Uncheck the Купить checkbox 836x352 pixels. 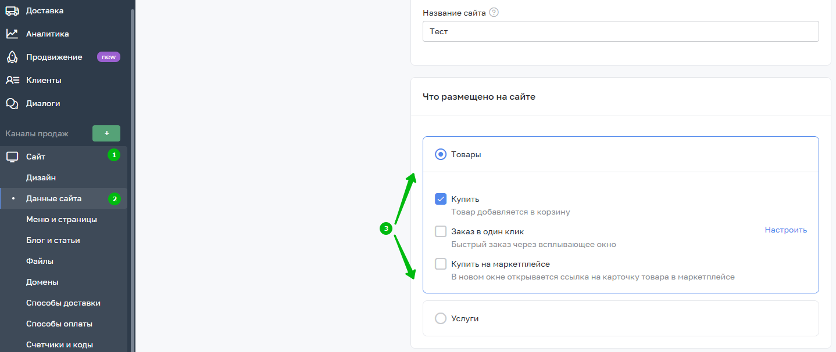[x=441, y=199]
